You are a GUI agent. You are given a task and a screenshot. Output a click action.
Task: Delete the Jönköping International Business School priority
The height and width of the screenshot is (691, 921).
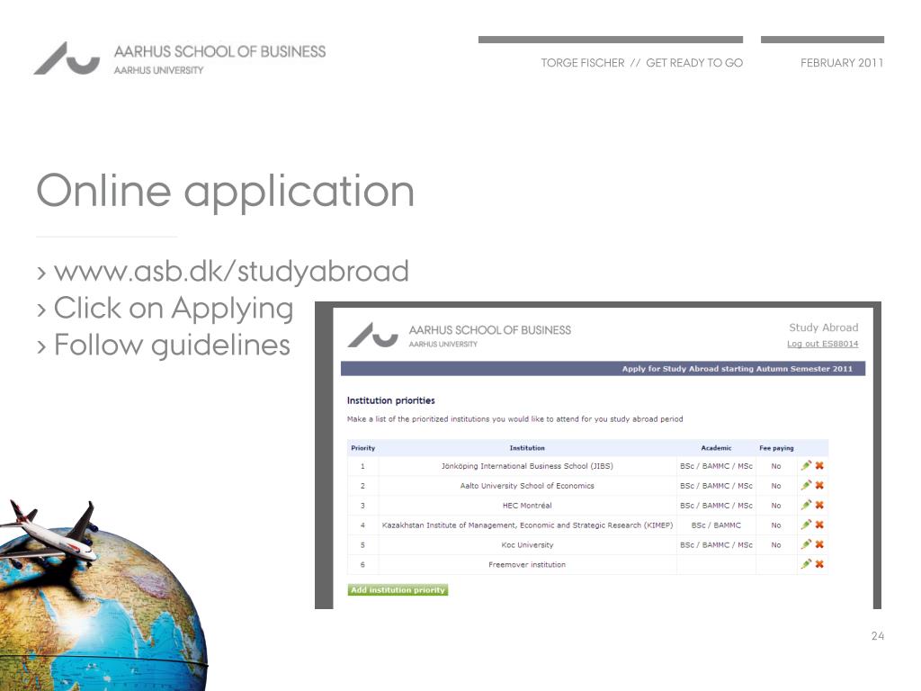tap(819, 465)
